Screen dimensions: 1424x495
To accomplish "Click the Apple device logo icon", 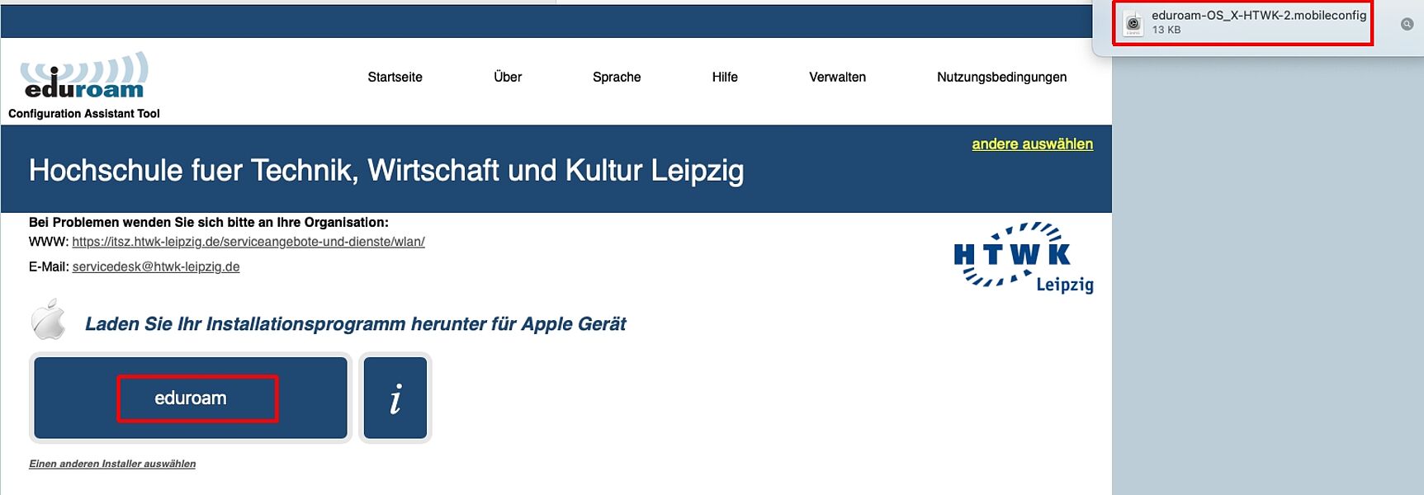I will coord(49,319).
